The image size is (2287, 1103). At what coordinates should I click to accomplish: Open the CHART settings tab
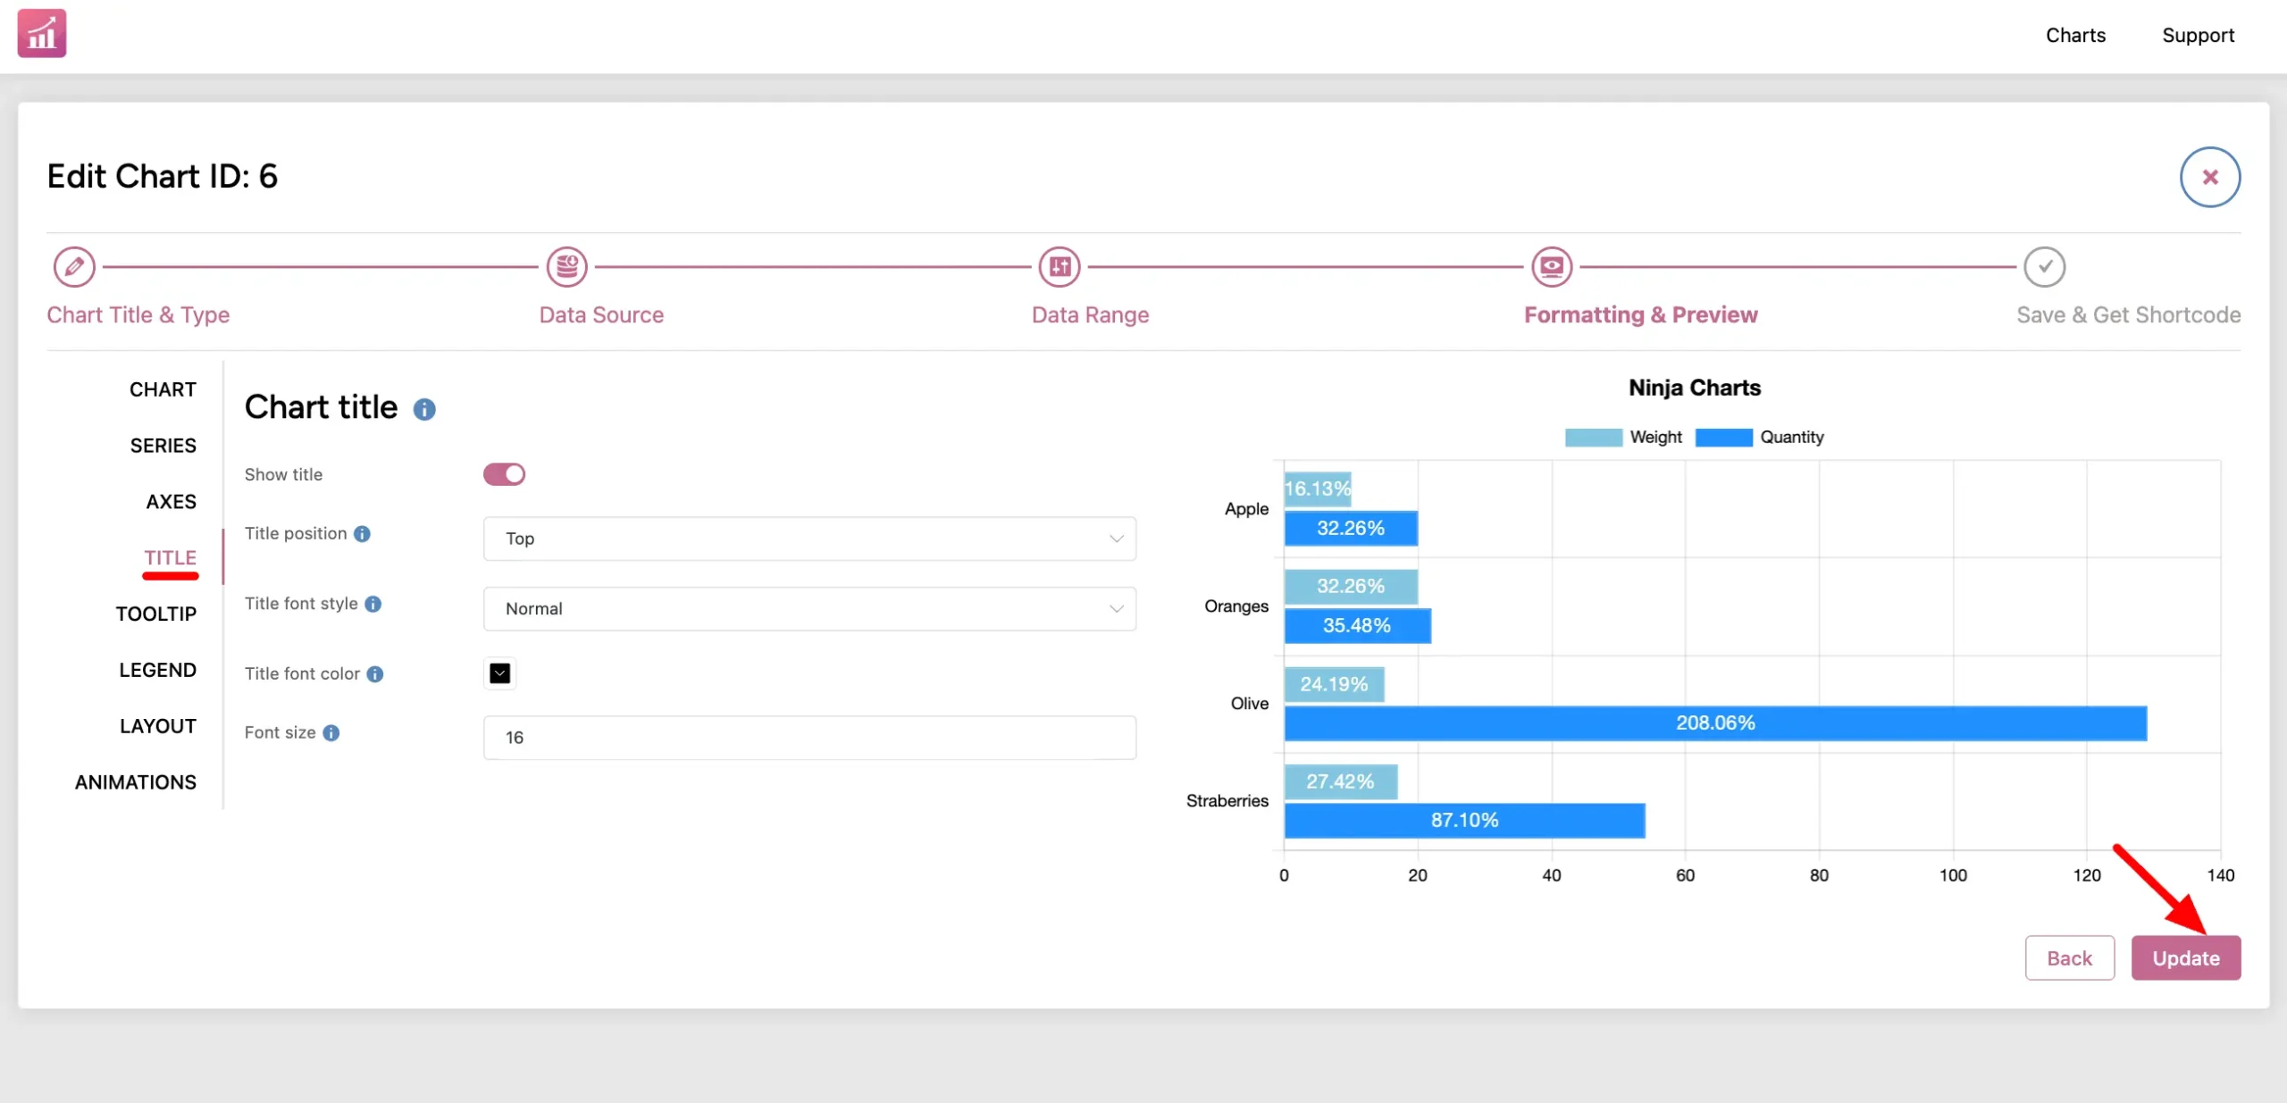(x=163, y=389)
